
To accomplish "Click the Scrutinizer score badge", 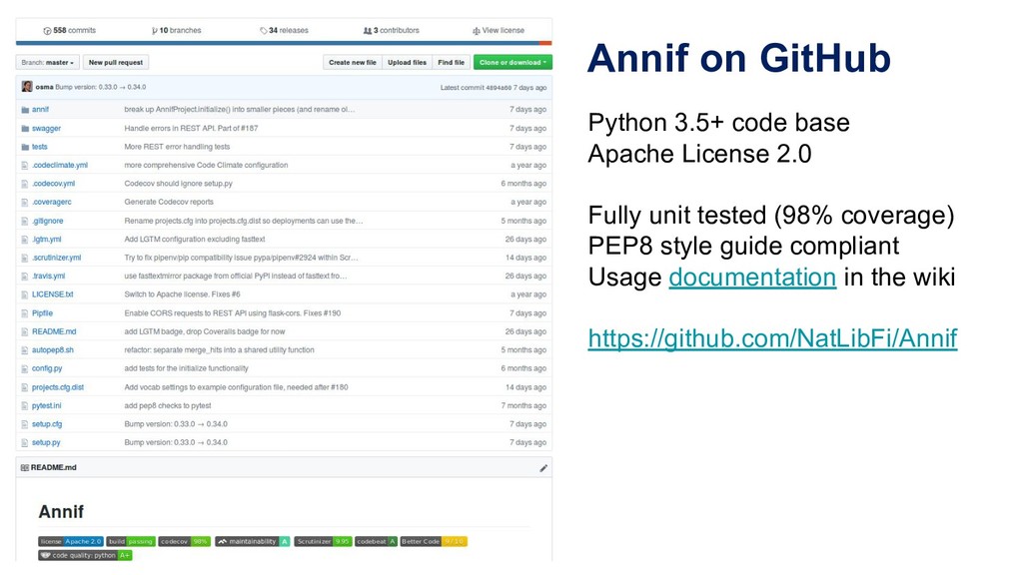I will (x=323, y=542).
